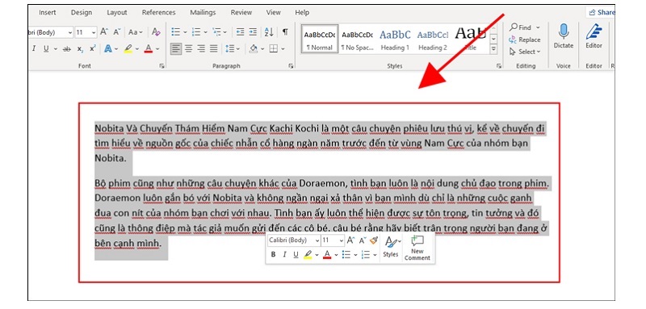
Task: Apply bullets from the mini toolbar
Action: [346, 255]
